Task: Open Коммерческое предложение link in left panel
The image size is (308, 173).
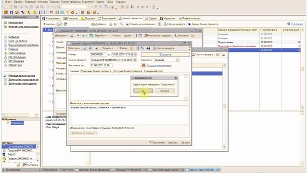Action: click(24, 45)
